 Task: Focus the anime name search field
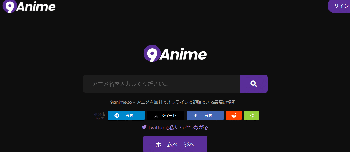[x=161, y=84]
